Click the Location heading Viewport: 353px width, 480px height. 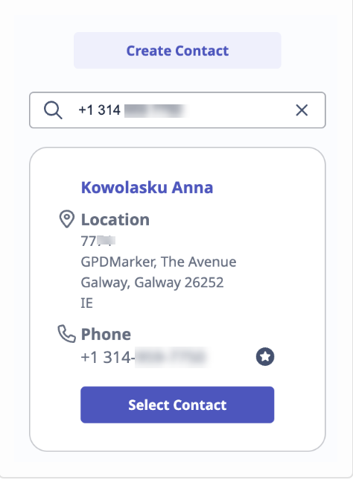pyautogui.click(x=115, y=220)
